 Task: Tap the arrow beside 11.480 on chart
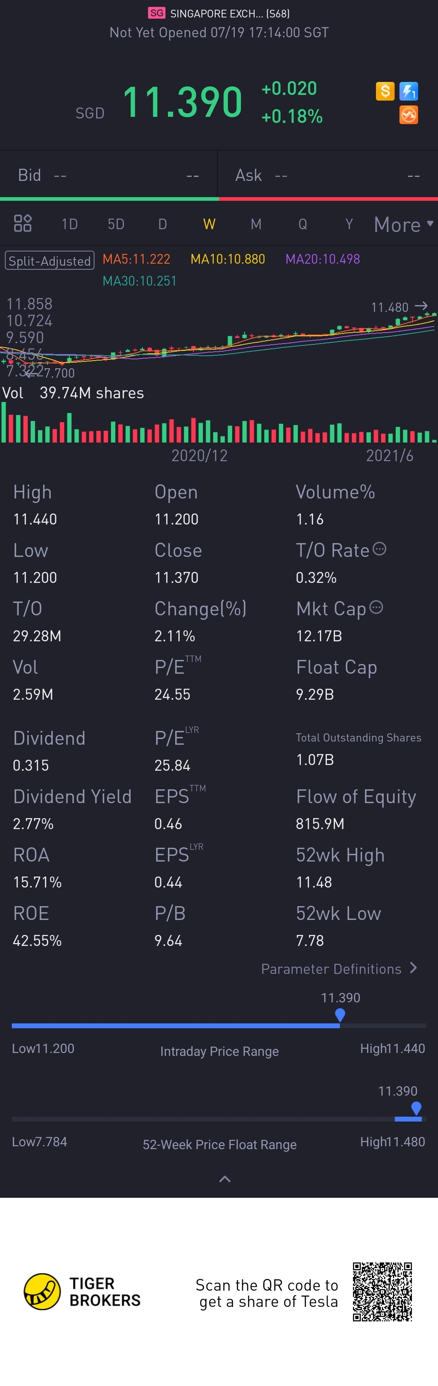(421, 305)
